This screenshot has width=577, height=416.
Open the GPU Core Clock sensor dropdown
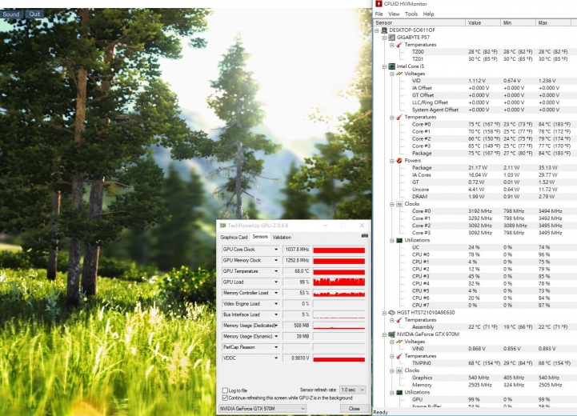click(276, 250)
